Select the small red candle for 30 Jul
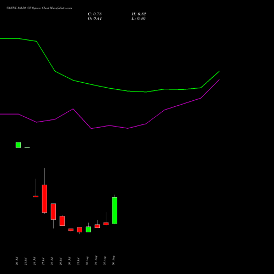 click(71, 230)
